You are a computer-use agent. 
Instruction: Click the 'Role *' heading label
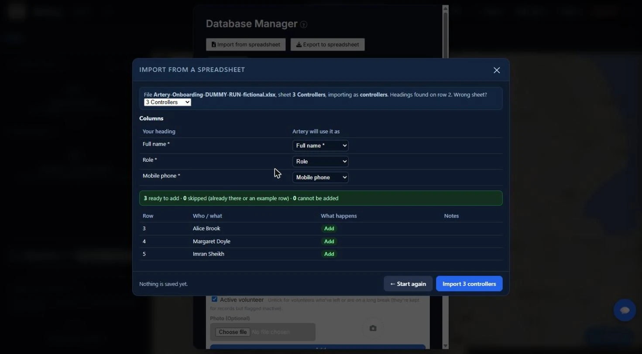(x=150, y=160)
